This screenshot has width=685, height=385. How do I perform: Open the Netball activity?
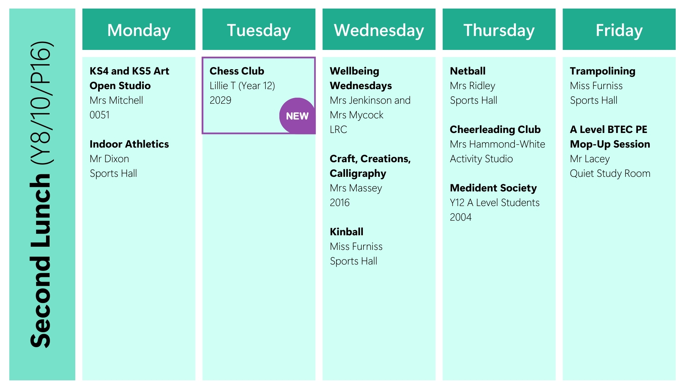click(x=467, y=71)
